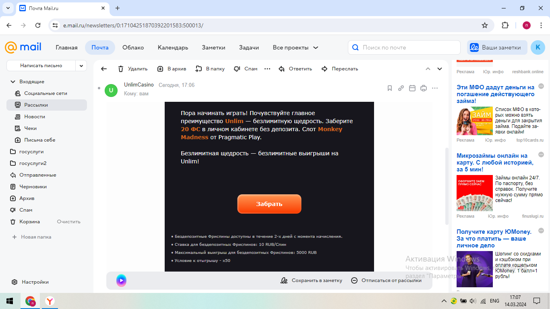Click the link icon in email header
Viewport: 550px width, 309px height.
click(401, 88)
